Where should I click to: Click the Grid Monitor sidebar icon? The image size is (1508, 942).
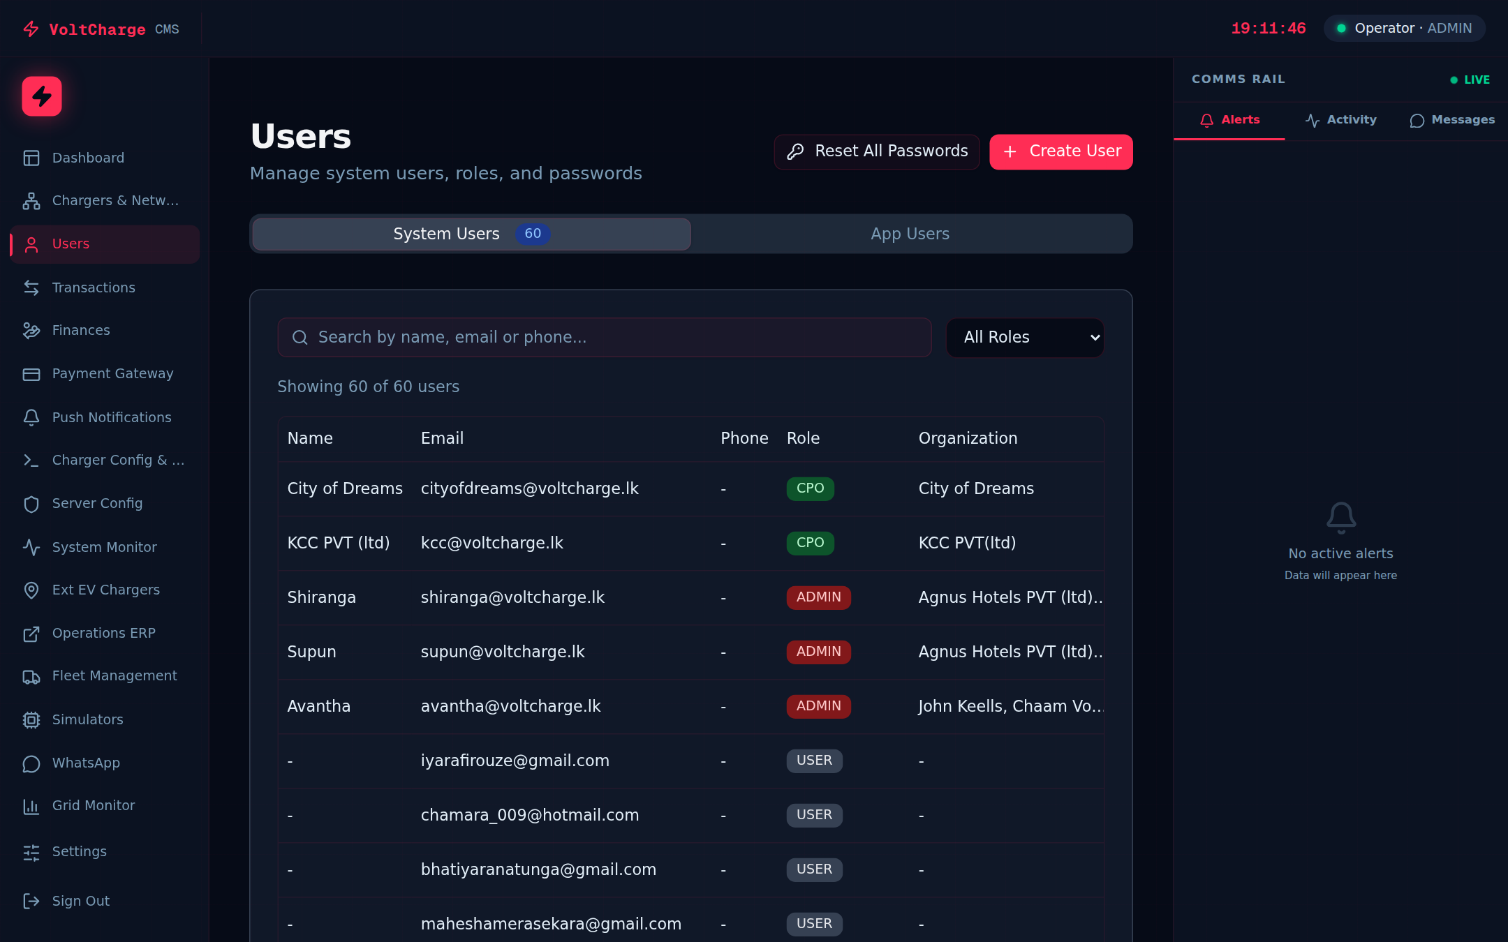pyautogui.click(x=32, y=806)
